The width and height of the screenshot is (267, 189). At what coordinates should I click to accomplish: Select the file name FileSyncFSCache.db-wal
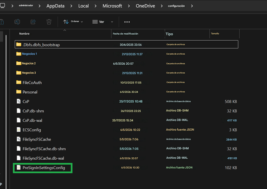click(x=43, y=158)
